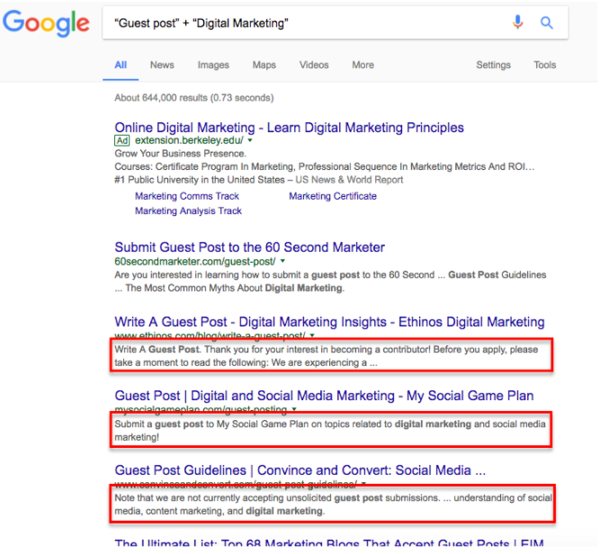Click the Google logo
This screenshot has height=554, width=601.
[x=46, y=23]
